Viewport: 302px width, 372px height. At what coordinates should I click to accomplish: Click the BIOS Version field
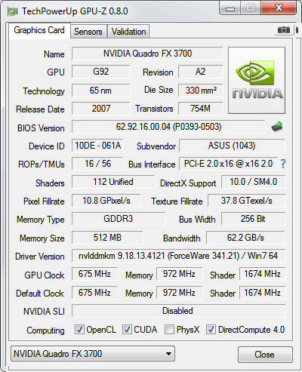click(168, 127)
